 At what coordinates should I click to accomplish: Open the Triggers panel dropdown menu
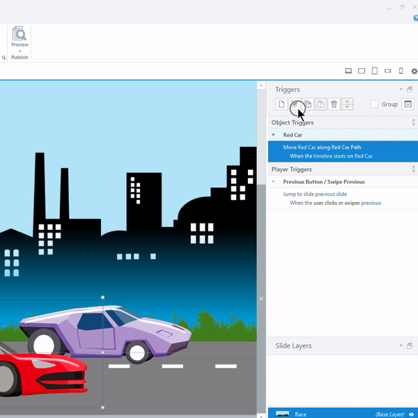[401, 89]
